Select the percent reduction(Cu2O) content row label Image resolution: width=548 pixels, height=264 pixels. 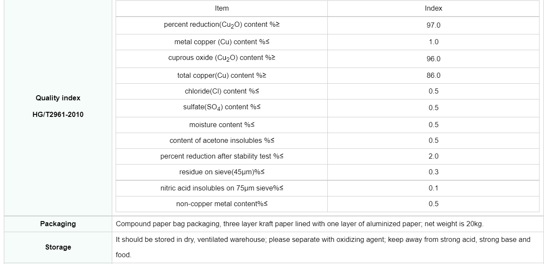point(221,25)
